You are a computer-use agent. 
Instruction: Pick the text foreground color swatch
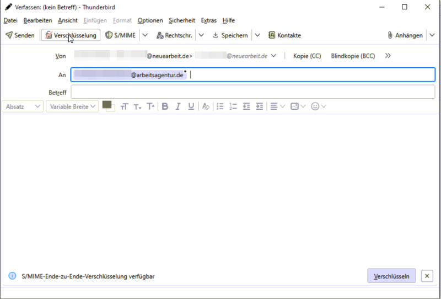pyautogui.click(x=106, y=104)
